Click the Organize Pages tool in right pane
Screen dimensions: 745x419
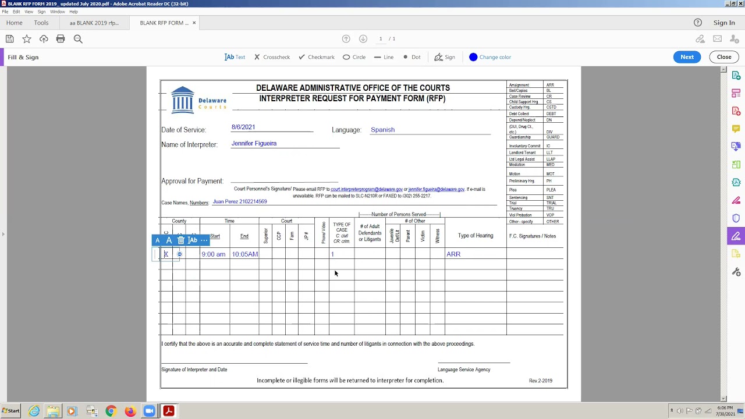pos(736,93)
